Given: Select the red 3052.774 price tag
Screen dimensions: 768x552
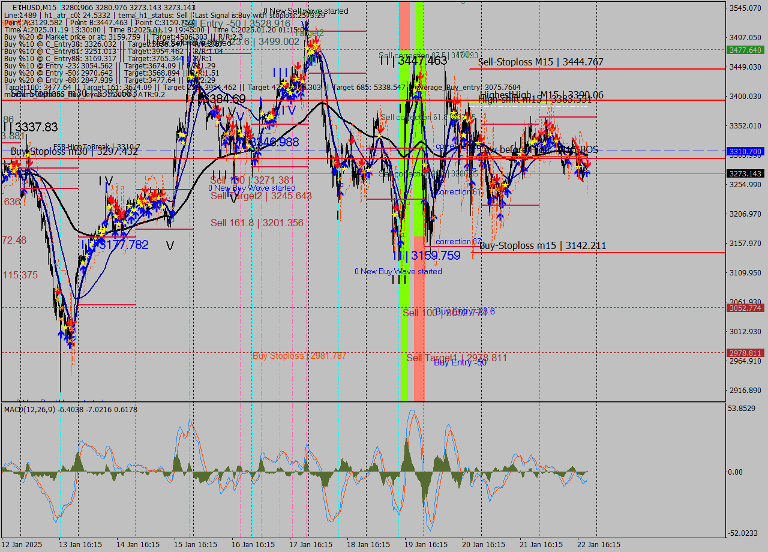Looking at the screenshot, I should [745, 308].
